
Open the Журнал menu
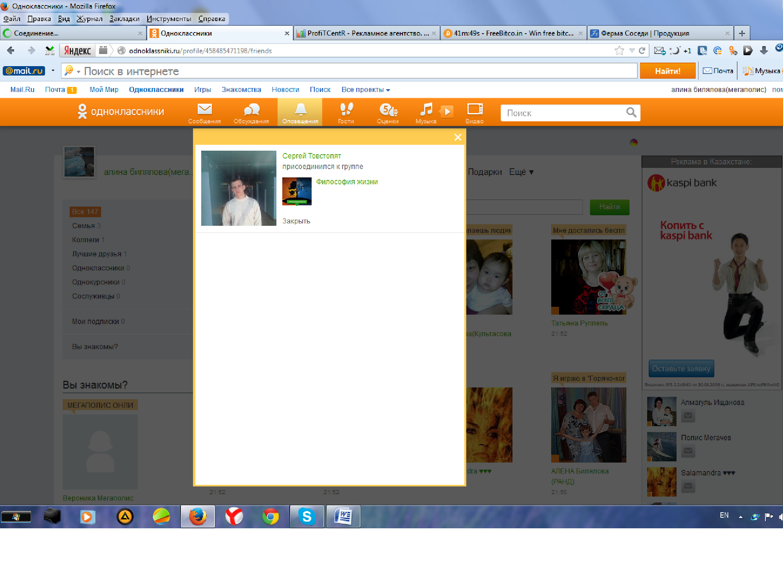coord(89,19)
